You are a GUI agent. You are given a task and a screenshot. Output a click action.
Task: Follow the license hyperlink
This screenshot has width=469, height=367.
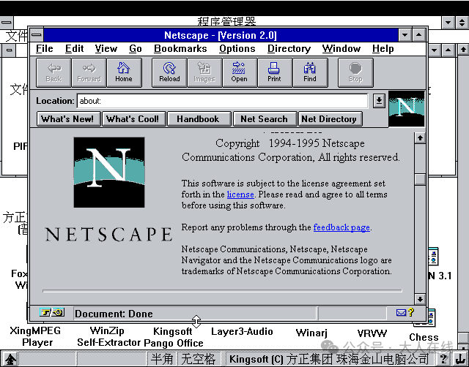(x=240, y=194)
